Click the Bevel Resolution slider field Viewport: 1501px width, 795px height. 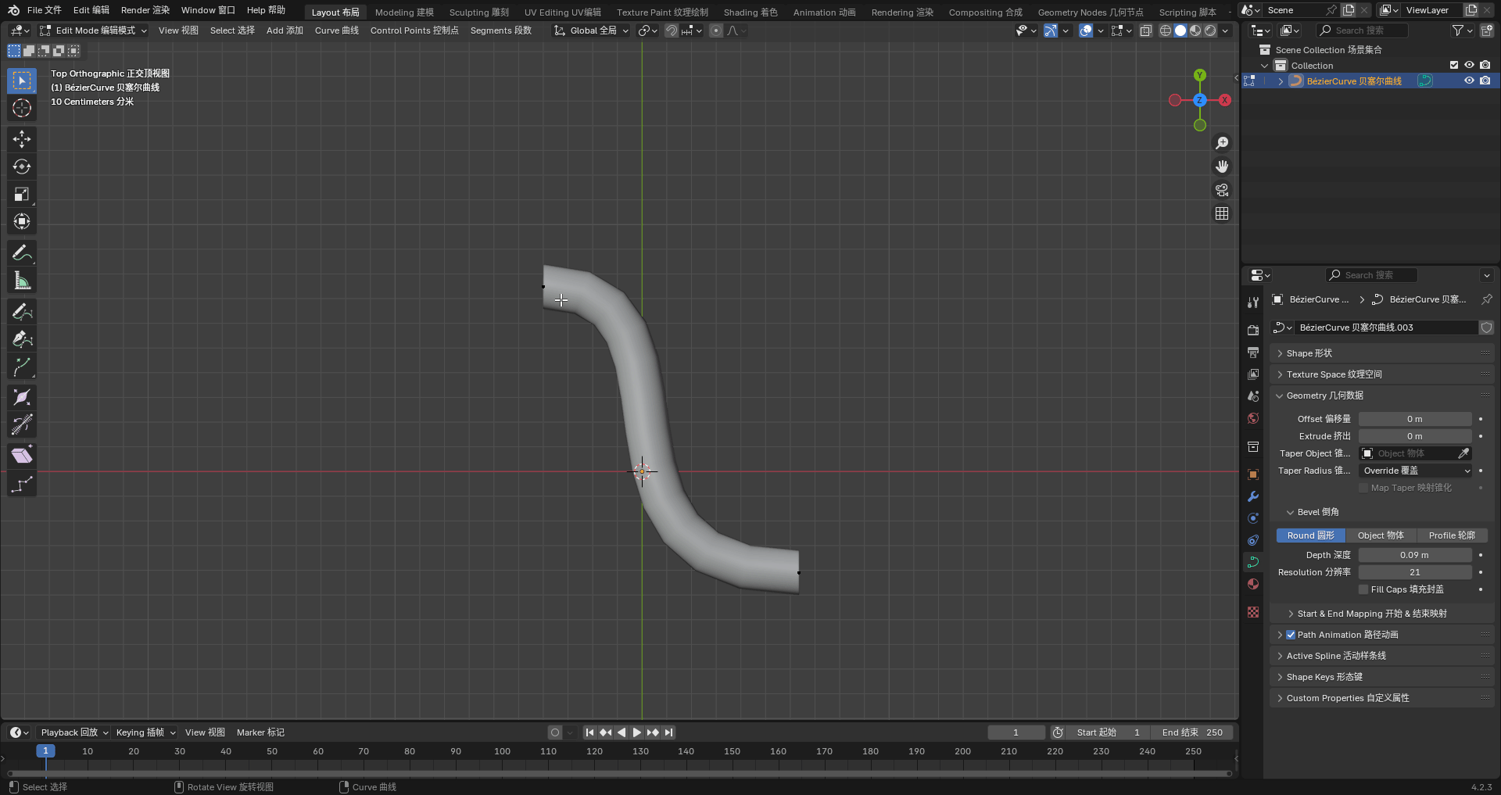[1415, 572]
